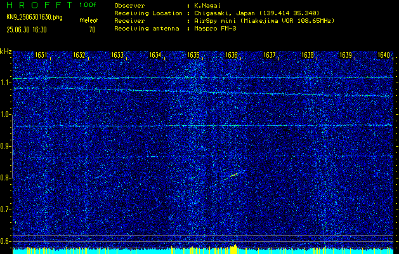Click the 1632 time marker
Screen dimensions: 399x254
point(79,55)
